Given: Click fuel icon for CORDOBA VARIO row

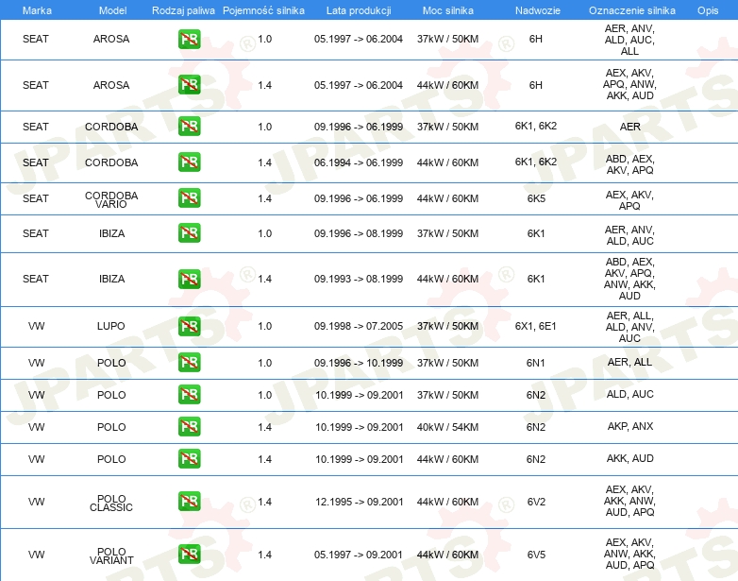Looking at the screenshot, I should [189, 197].
